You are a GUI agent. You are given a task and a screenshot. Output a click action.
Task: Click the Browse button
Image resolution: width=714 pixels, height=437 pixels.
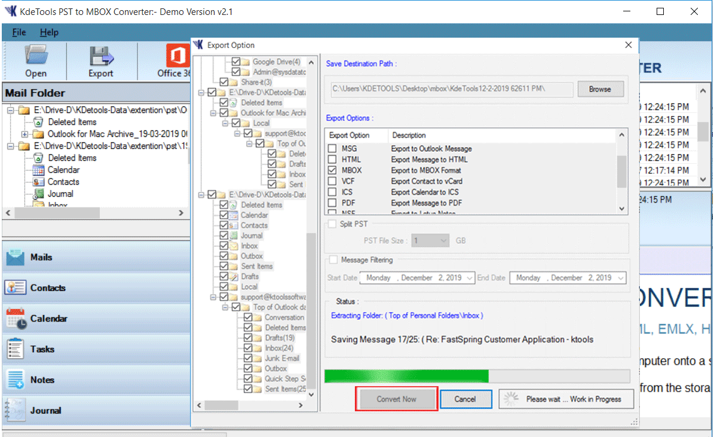599,89
